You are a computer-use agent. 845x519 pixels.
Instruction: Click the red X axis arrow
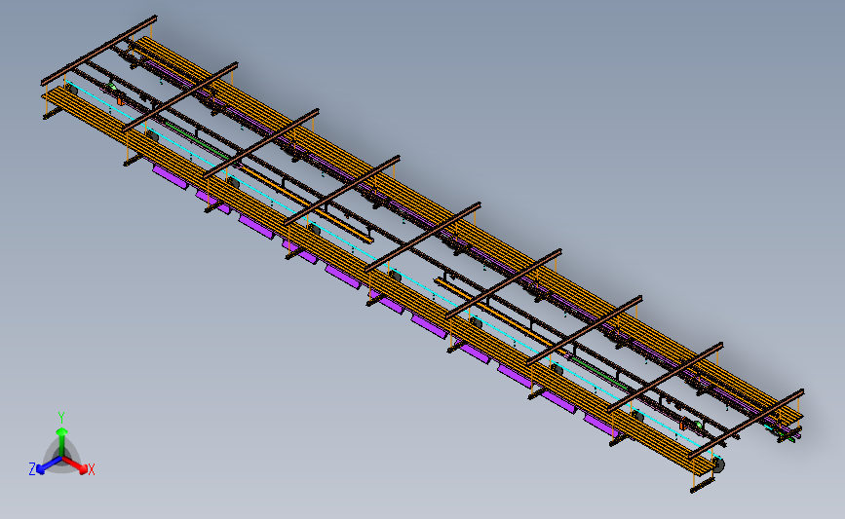(74, 464)
